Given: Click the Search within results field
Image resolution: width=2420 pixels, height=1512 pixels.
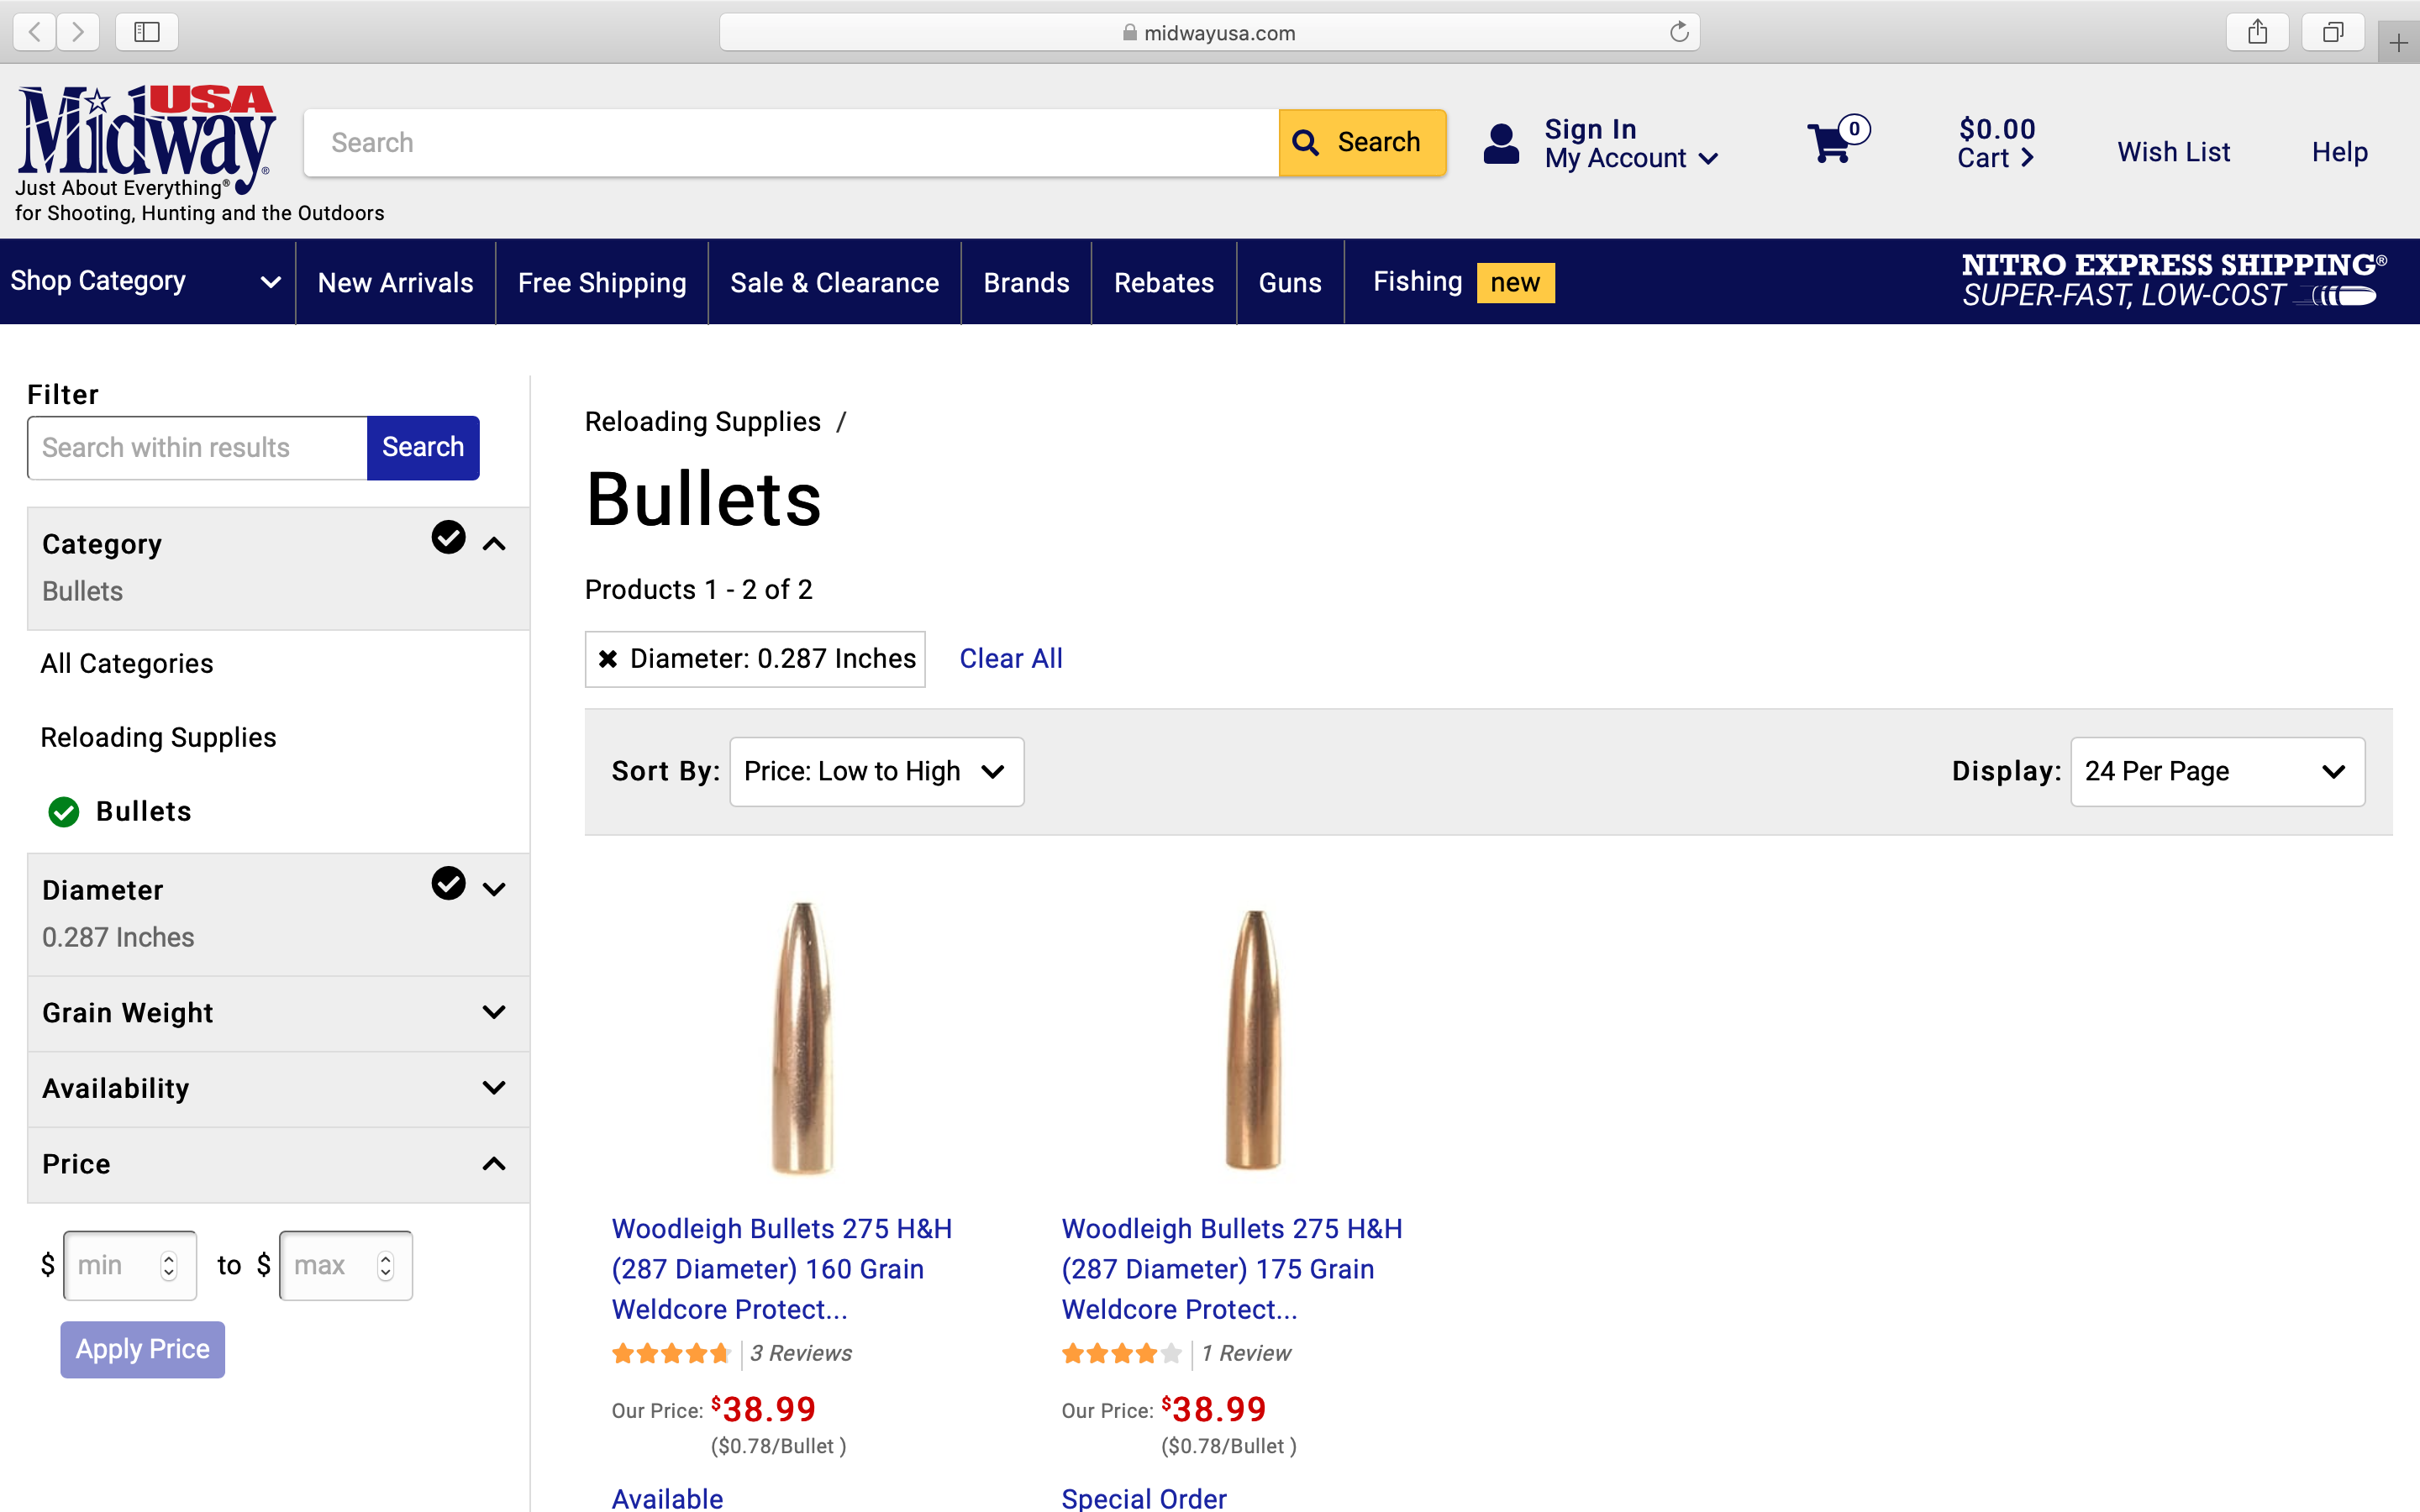Looking at the screenshot, I should (198, 448).
